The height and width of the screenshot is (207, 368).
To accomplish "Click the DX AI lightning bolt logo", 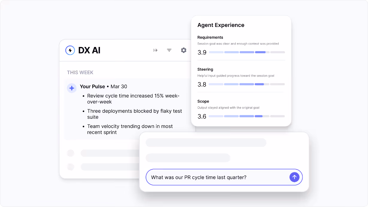I will pos(70,50).
